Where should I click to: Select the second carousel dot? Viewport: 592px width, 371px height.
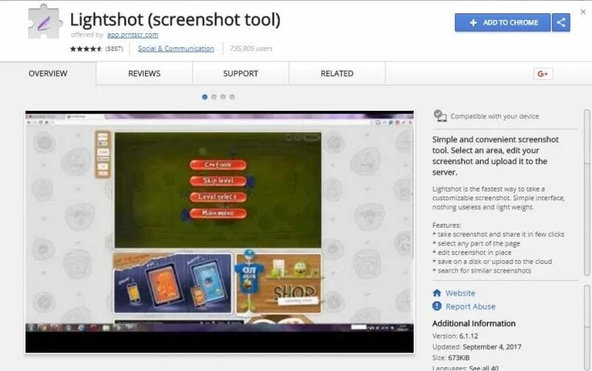pos(214,97)
